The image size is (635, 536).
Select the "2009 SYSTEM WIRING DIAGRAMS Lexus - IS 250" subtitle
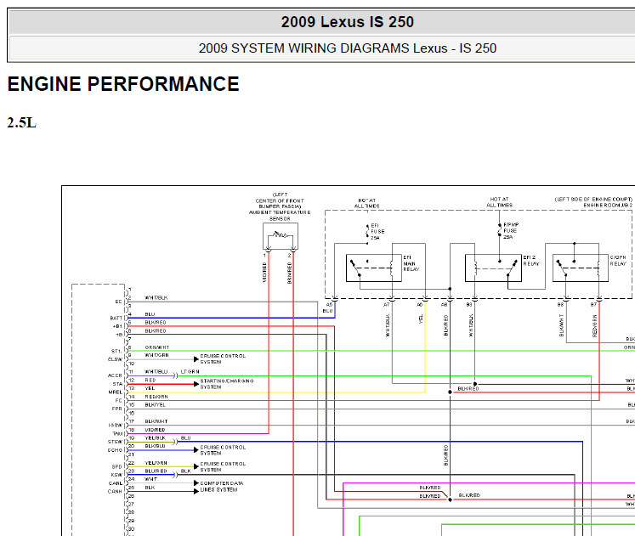coord(347,48)
